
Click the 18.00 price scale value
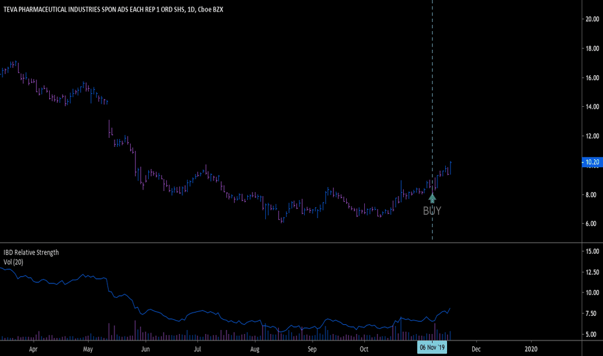(x=592, y=48)
